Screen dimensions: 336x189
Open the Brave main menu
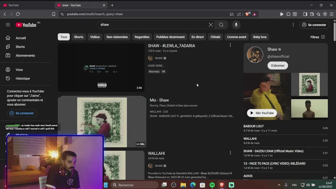point(331,14)
